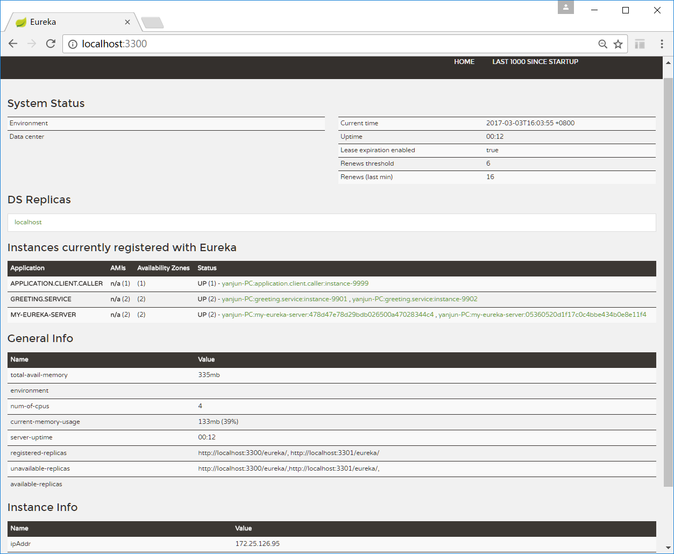Viewport: 674px width, 554px height.
Task: Reload the Eureka page
Action: point(51,44)
